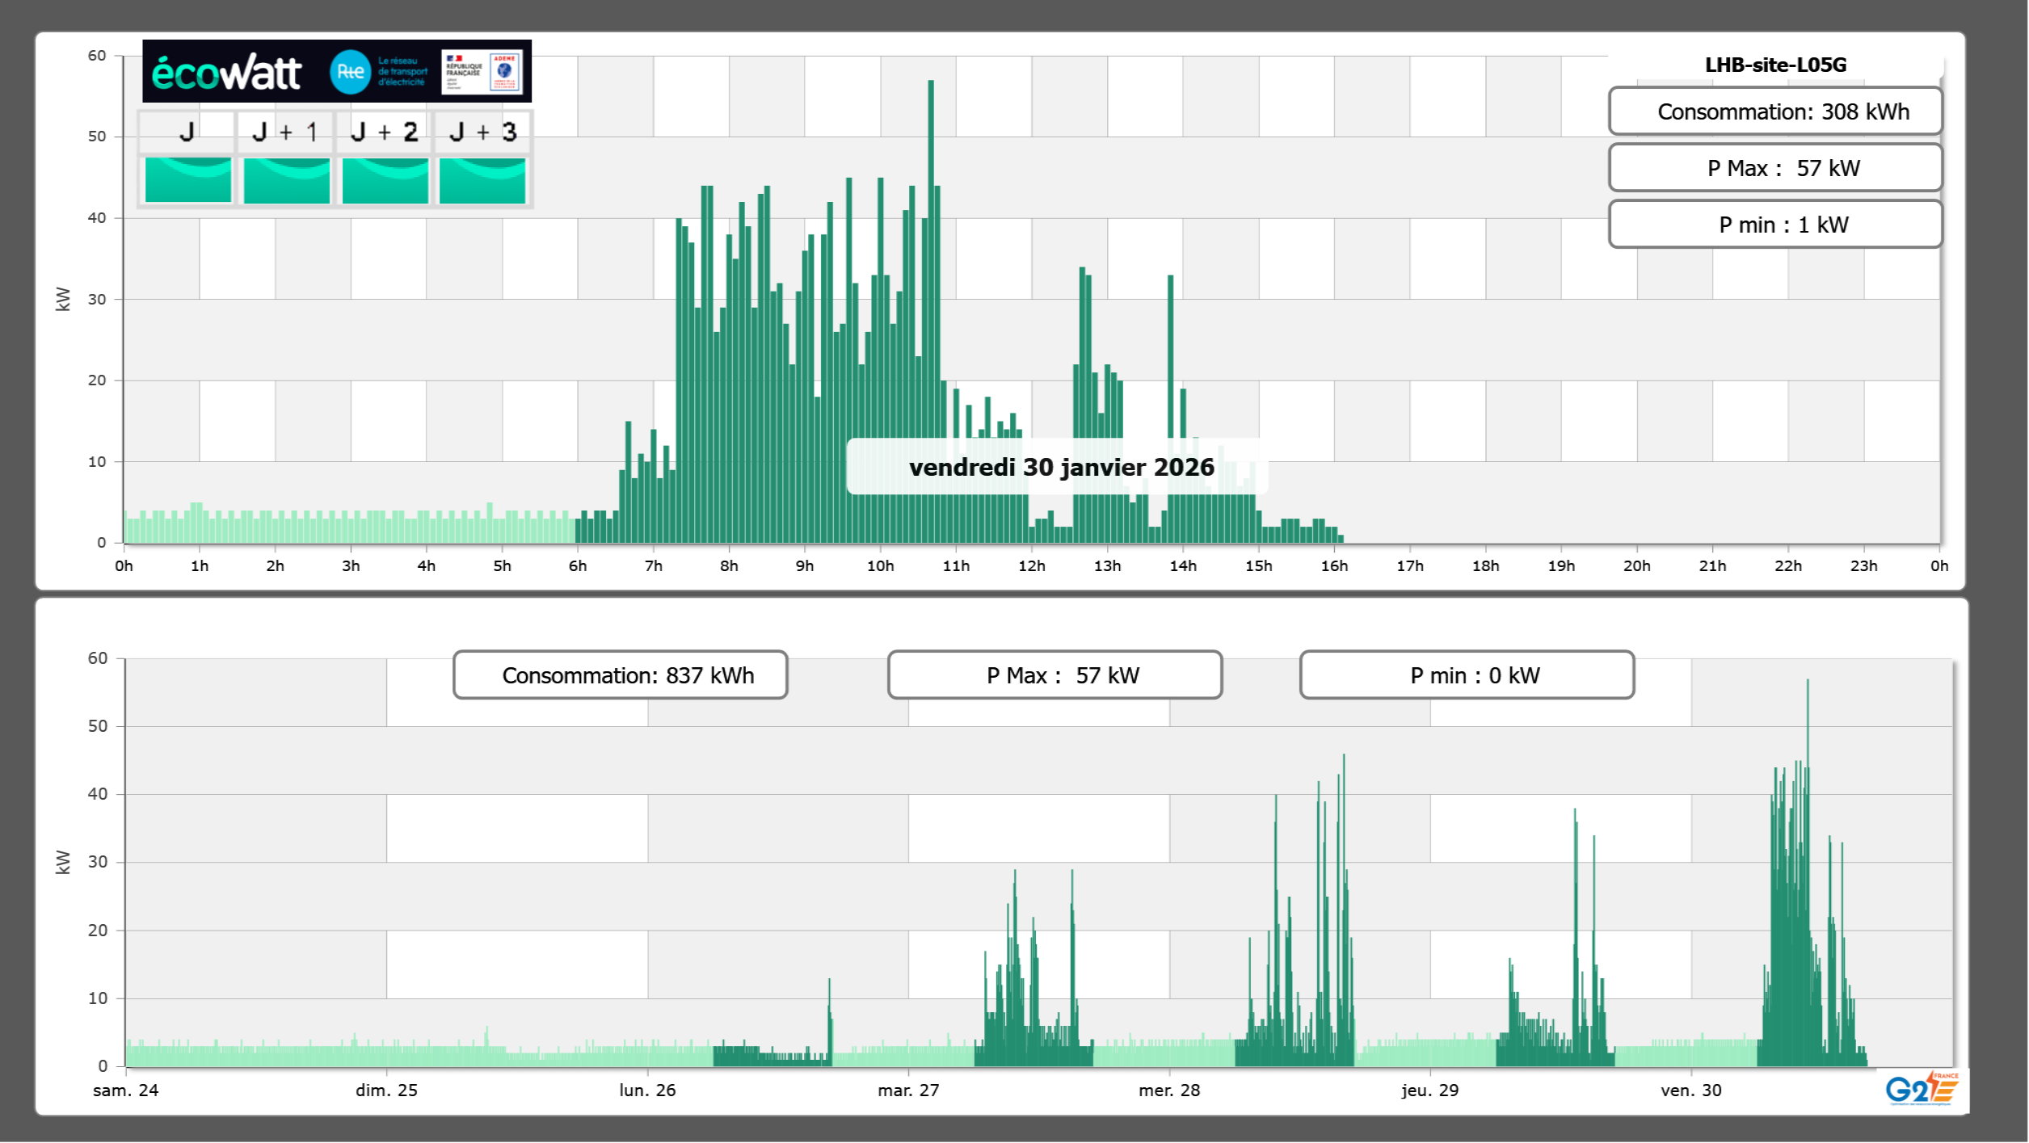
Task: Click the 12h tick on the daily axis
Action: [1031, 566]
